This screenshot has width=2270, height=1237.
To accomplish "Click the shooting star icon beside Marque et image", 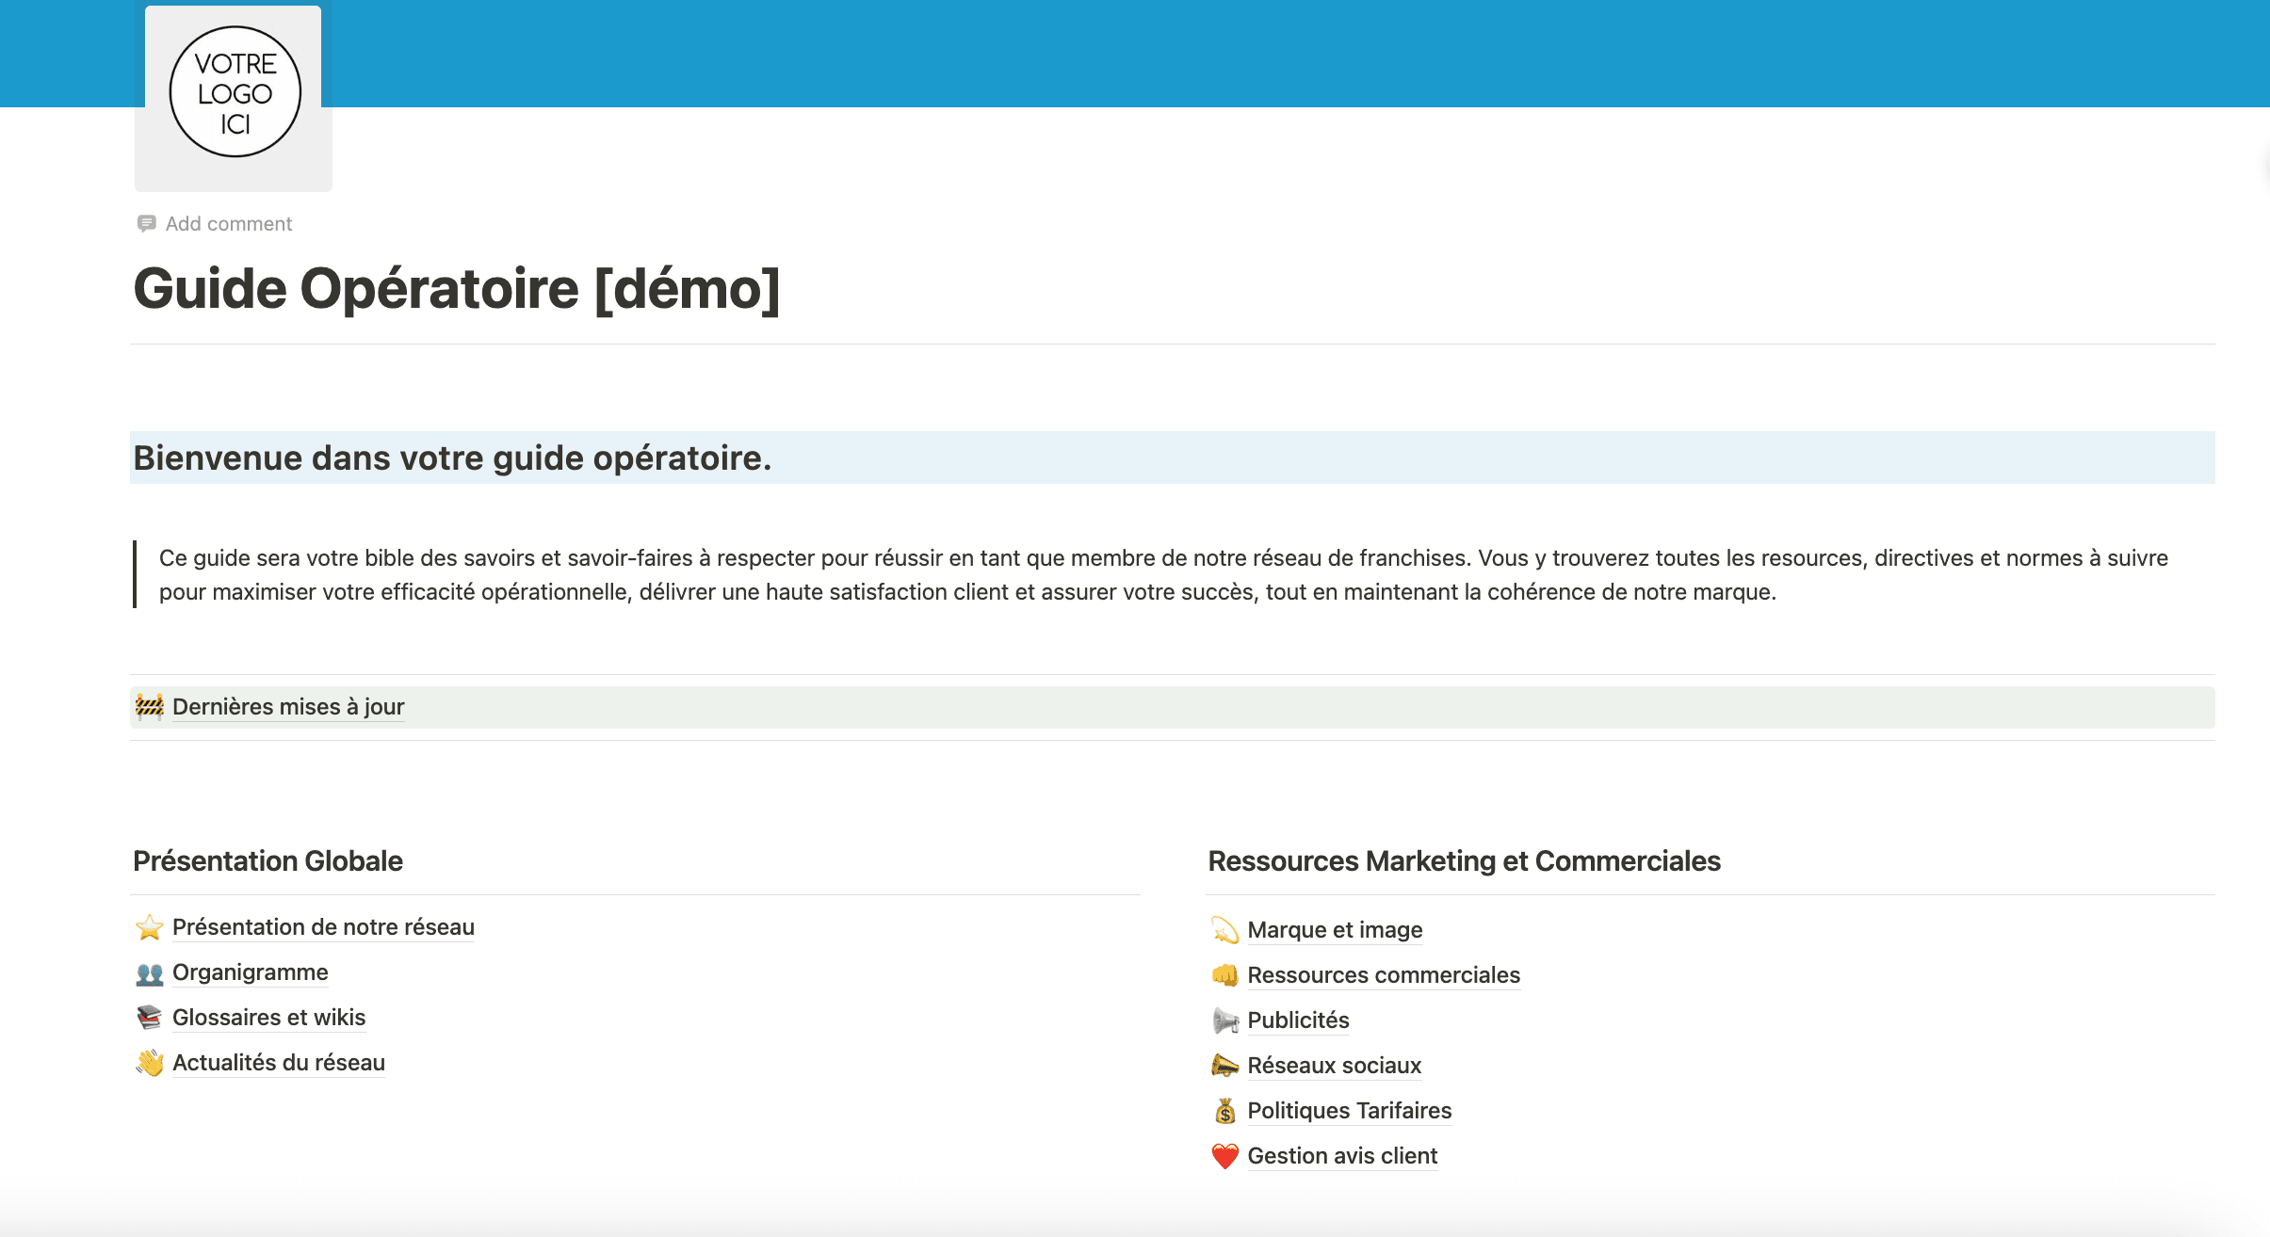I will point(1224,930).
